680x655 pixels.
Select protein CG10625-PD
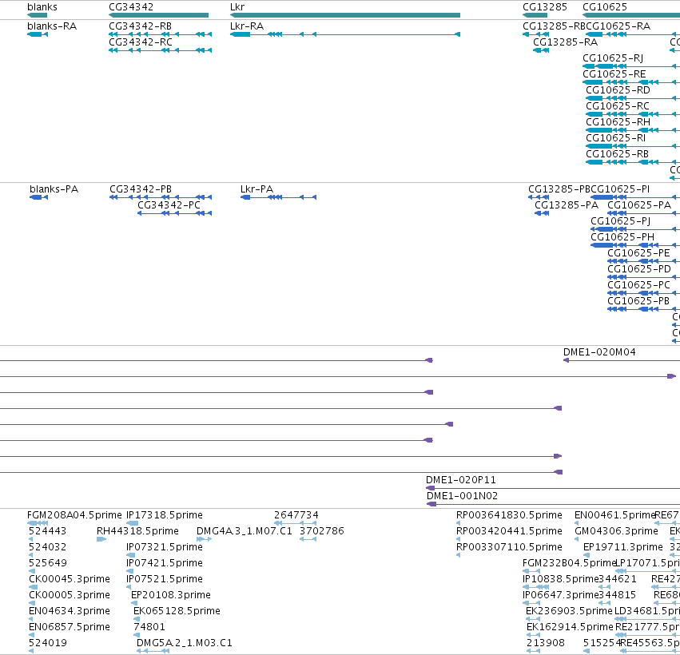click(x=638, y=269)
